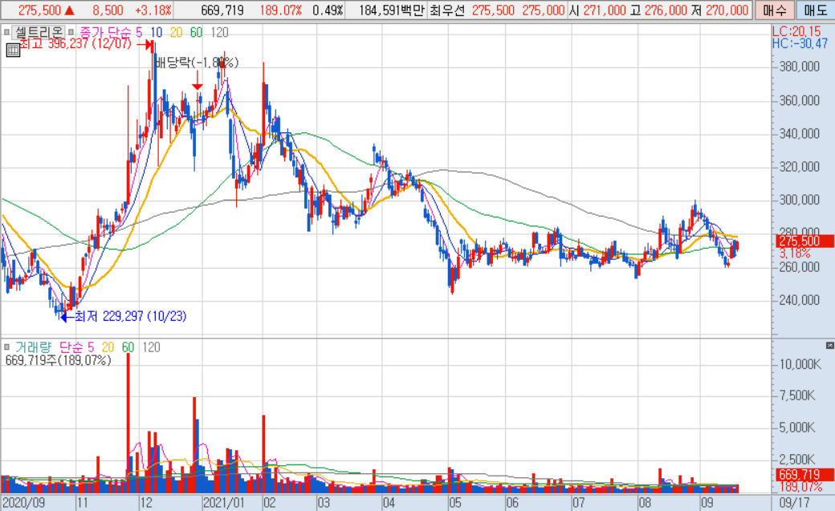Viewport: 835px width, 511px height.
Task: Click the 5,000K volume axis label
Action: point(797,428)
